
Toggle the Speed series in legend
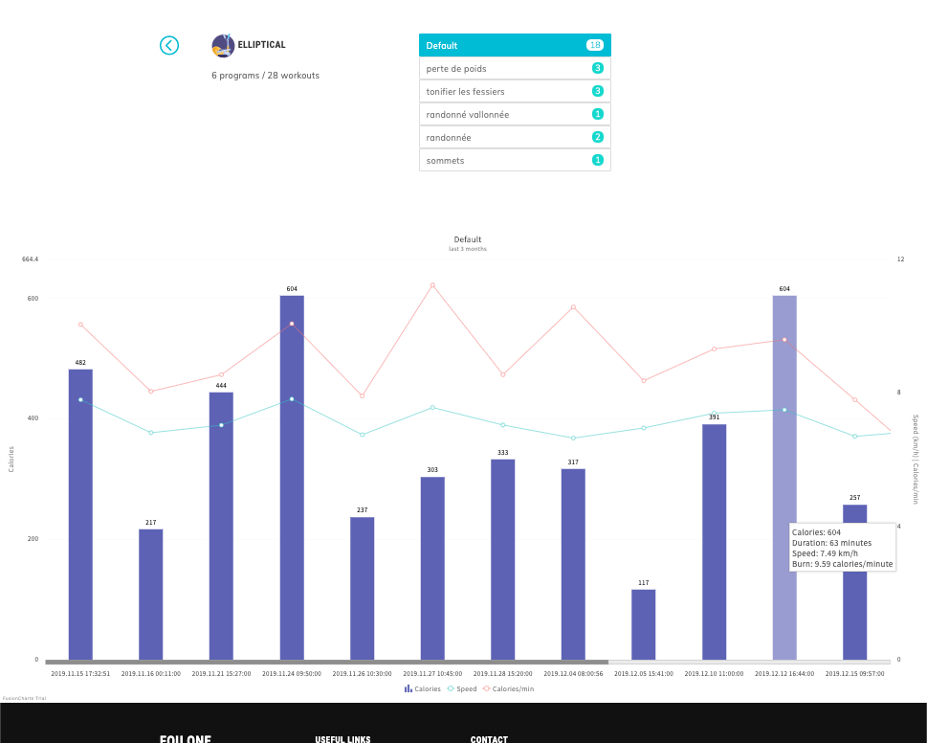[462, 688]
